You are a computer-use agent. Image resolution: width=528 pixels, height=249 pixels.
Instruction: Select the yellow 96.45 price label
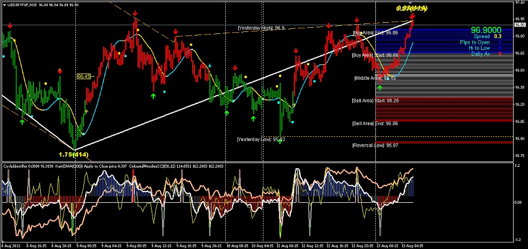pyautogui.click(x=84, y=76)
